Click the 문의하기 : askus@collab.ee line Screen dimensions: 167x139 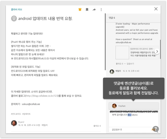point(25,104)
